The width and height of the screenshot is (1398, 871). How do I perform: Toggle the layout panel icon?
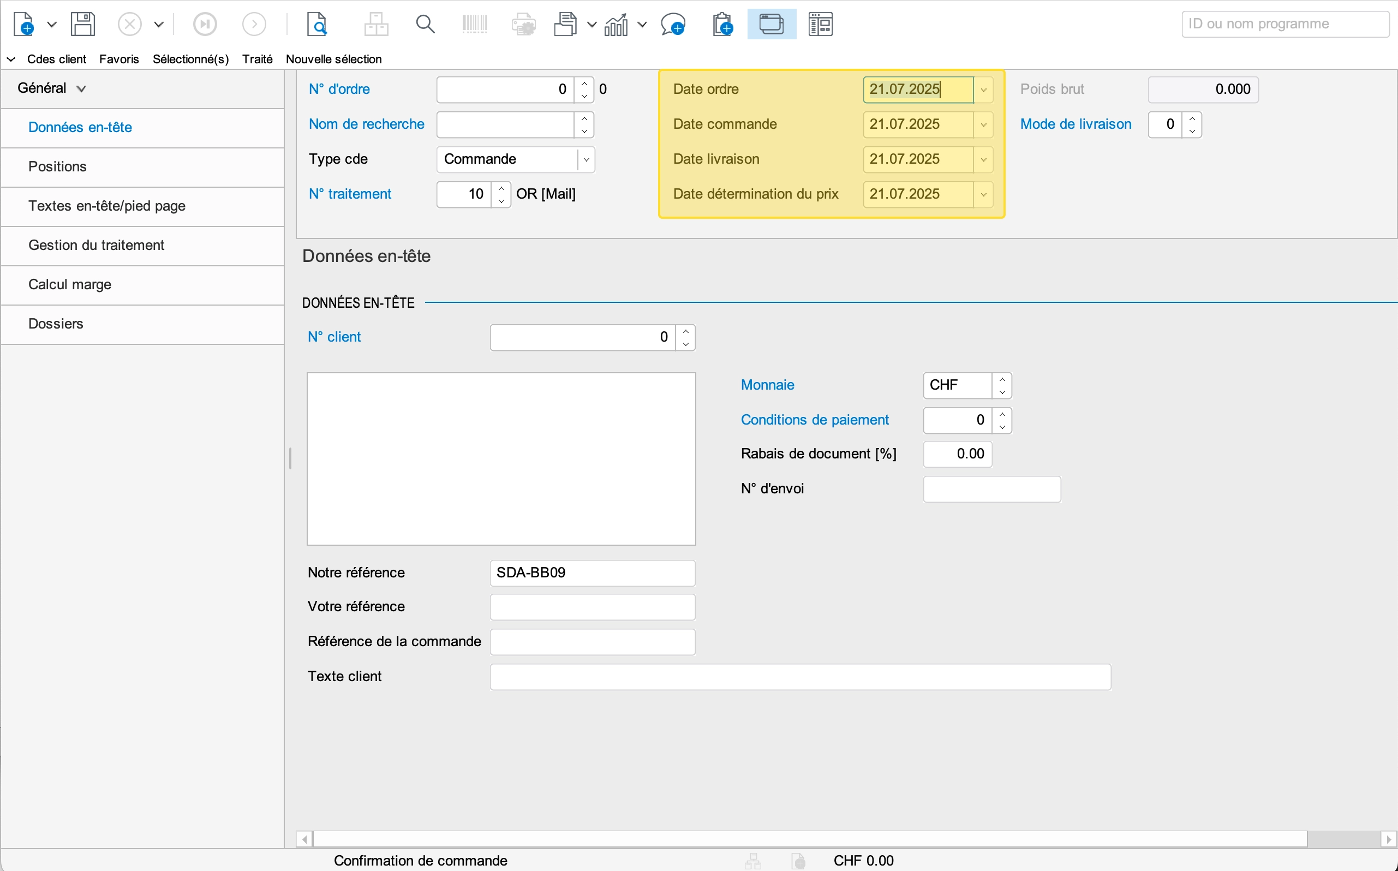point(820,24)
